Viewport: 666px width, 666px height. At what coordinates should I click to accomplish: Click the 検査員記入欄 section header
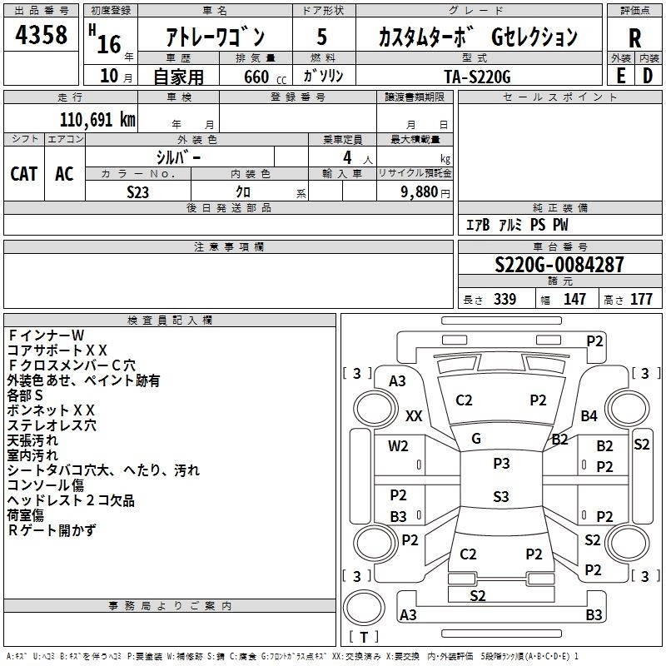[170, 321]
